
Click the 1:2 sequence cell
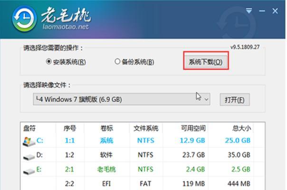pos(69,155)
